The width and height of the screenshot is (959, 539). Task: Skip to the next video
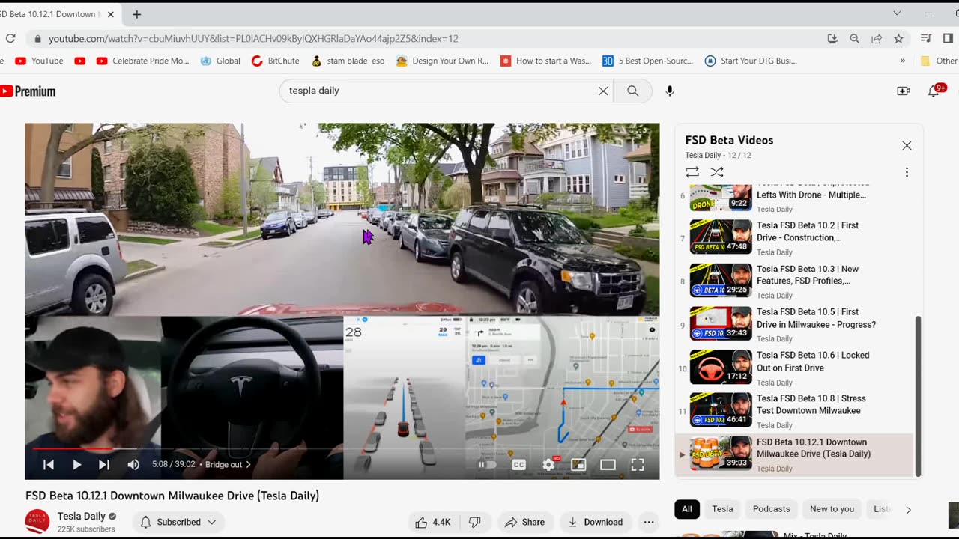[x=104, y=465]
